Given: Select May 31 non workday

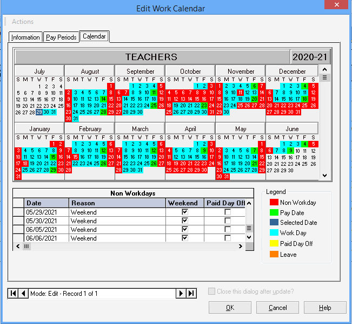Looking at the screenshot, I should point(226,177).
